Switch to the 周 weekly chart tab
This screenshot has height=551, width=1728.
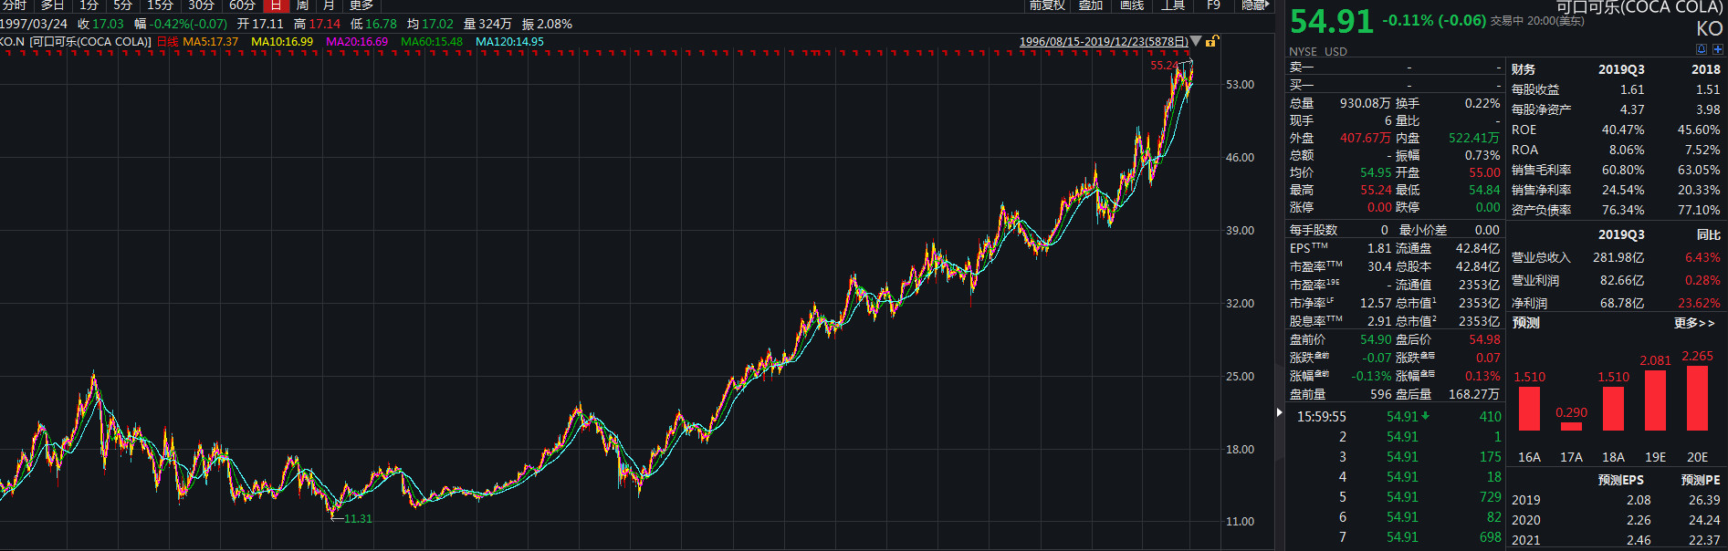tap(302, 5)
